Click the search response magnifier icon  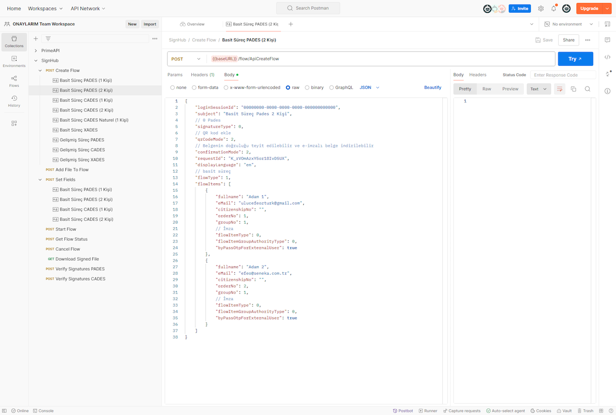click(x=588, y=89)
